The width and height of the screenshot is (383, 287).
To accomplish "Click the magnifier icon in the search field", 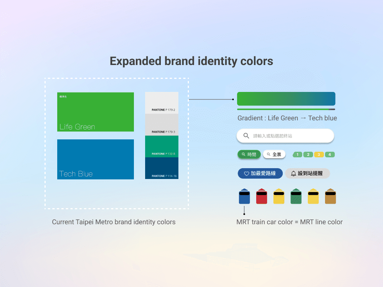I will point(246,136).
